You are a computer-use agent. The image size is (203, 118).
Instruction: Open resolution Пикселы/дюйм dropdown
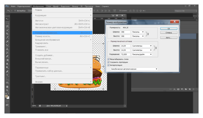142,54
